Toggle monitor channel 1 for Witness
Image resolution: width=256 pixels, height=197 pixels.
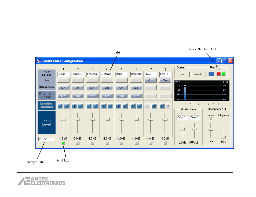pos(74,106)
